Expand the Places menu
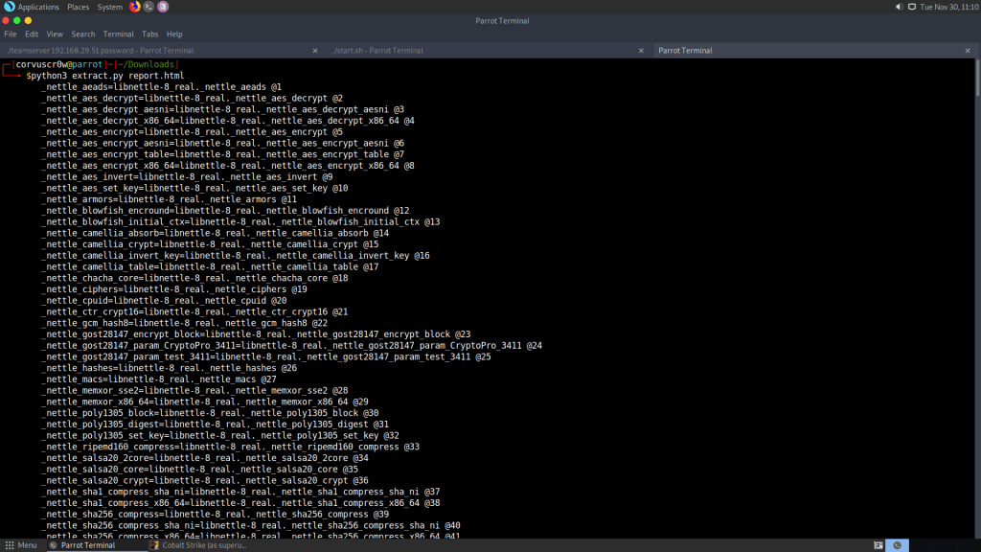The width and height of the screenshot is (981, 552). tap(79, 7)
